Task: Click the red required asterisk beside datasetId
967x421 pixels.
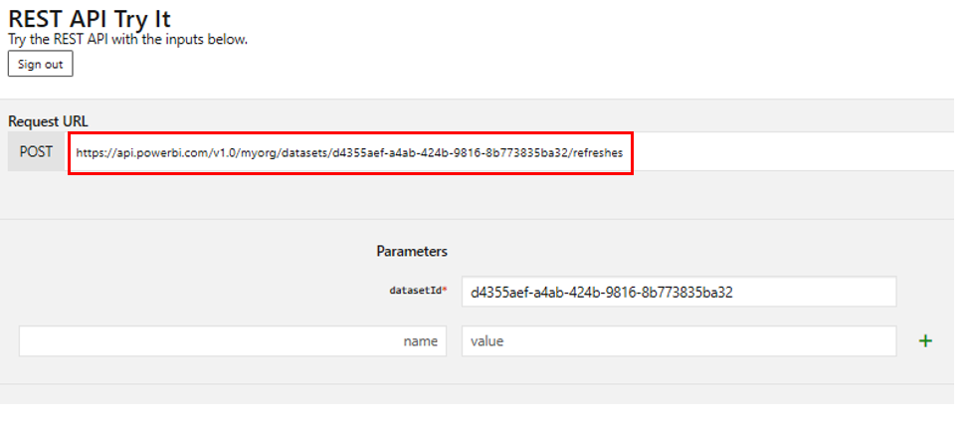Action: pyautogui.click(x=445, y=291)
